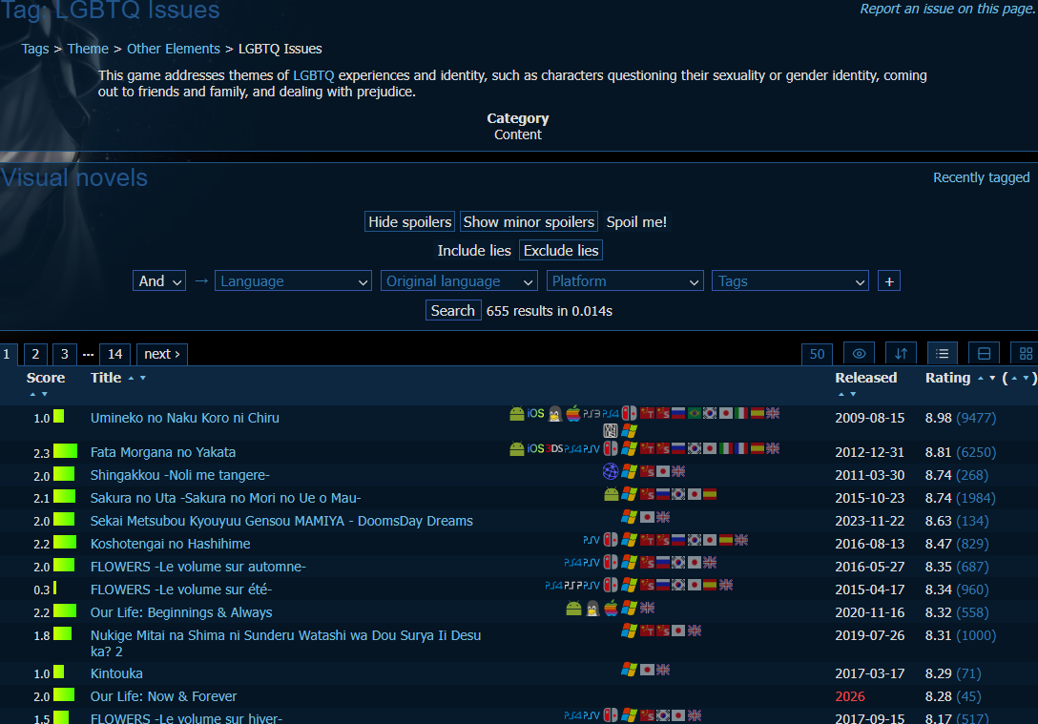Select the Spoil me! option
The width and height of the screenshot is (1038, 724).
click(636, 221)
